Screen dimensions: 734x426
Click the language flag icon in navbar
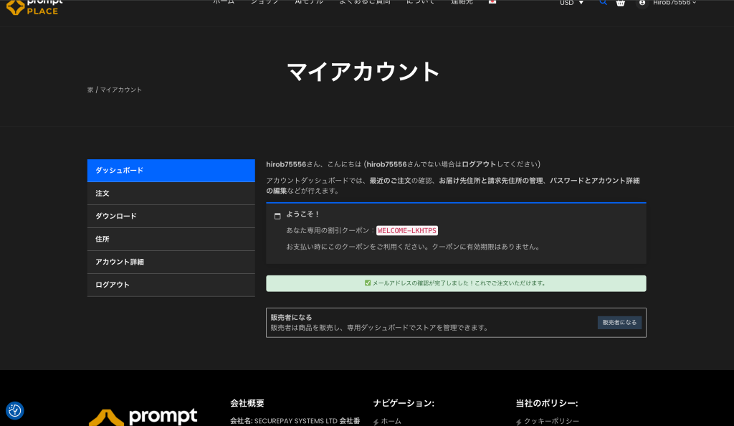492,2
